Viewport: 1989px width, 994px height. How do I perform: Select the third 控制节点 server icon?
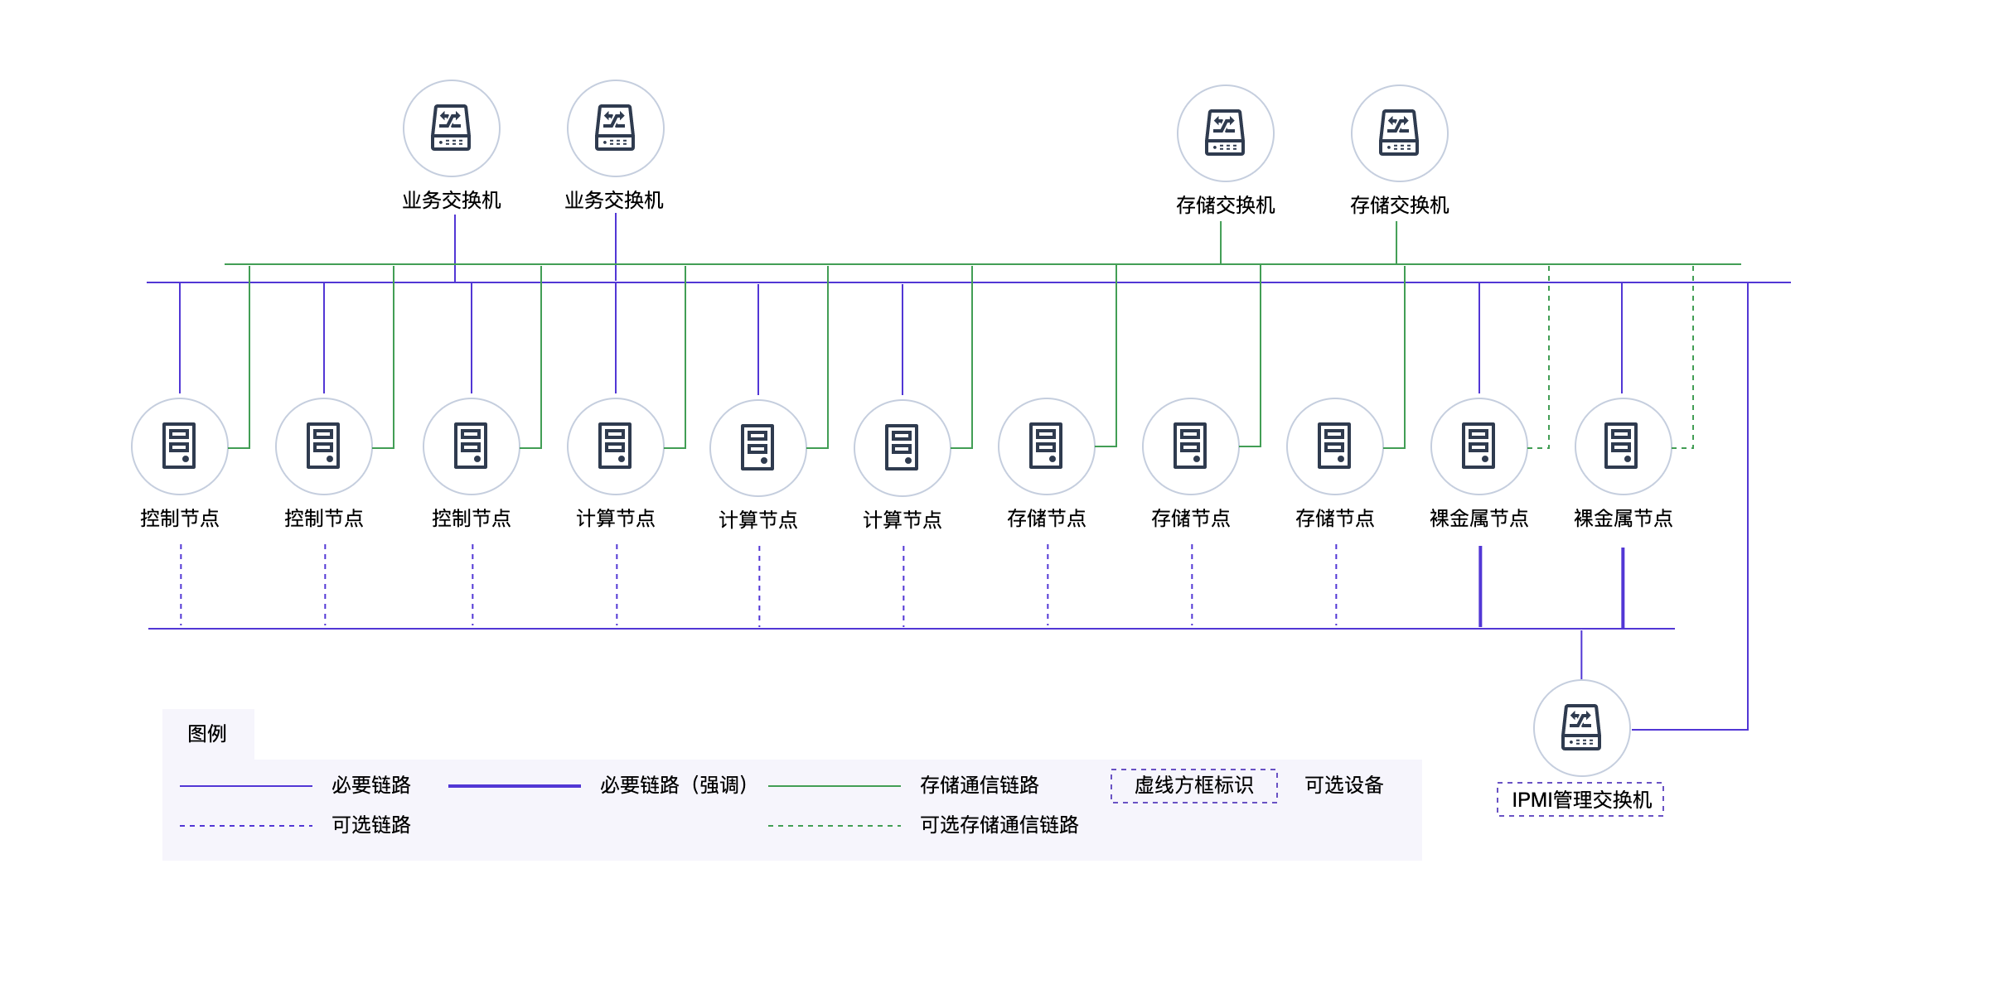[x=471, y=446]
